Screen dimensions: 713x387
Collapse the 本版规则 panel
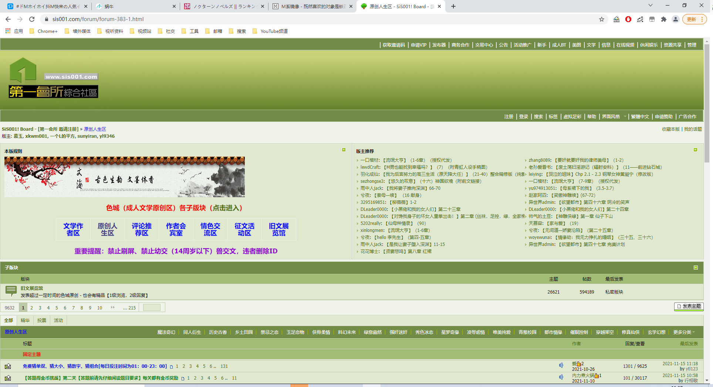(344, 150)
